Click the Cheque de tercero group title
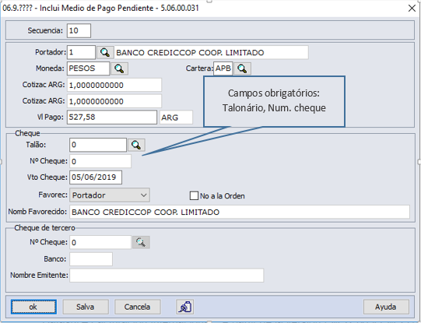This screenshot has width=421, height=323. [44, 228]
